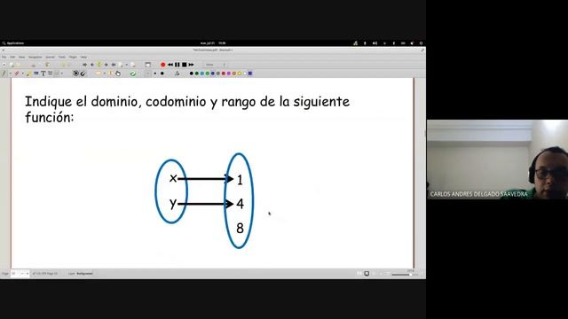Open the custom color chooser square

click(x=250, y=74)
